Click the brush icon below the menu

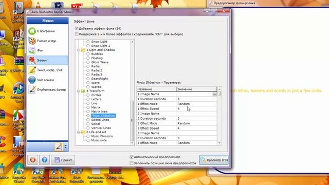pyautogui.click(x=58, y=147)
